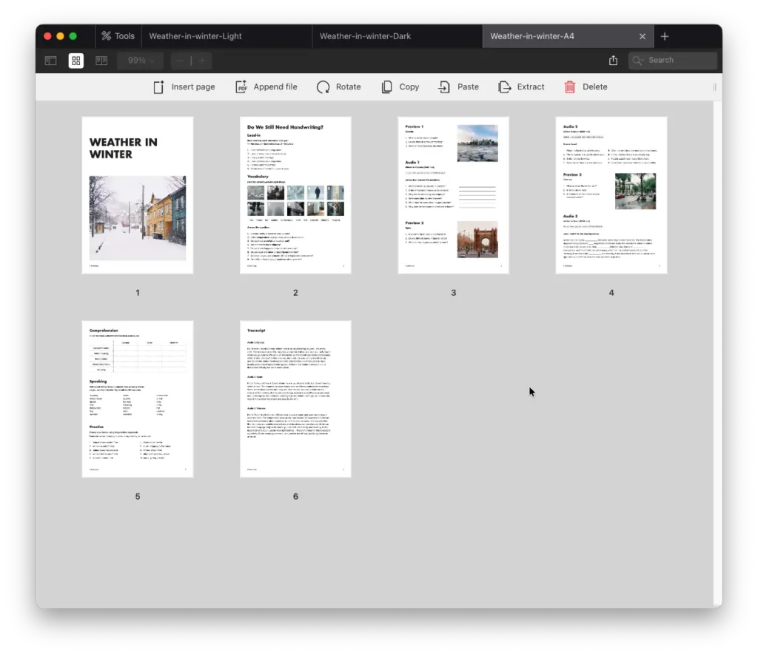Extract pages from the document

(x=505, y=87)
